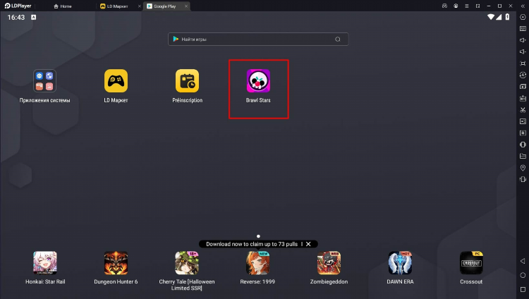Open keyboard mapping icon in sidebar
The image size is (529, 299).
pos(523,29)
